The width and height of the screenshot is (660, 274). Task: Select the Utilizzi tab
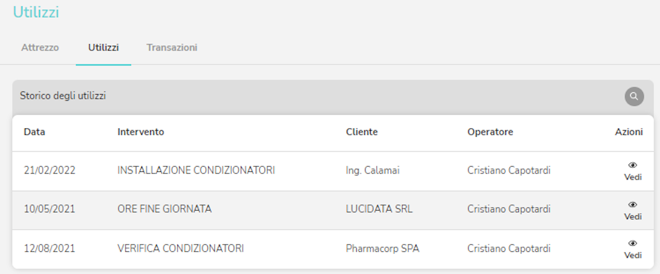103,48
